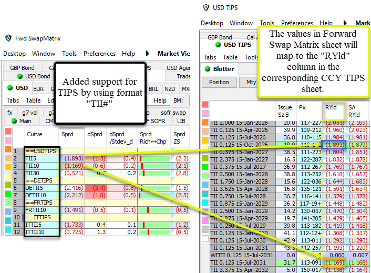The width and height of the screenshot is (371, 273).
Task: Click the (1.893) RYld cell for 15-Oct-2026
Action: tap(334, 145)
